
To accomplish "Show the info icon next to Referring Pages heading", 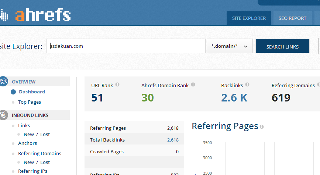I will pos(262,127).
